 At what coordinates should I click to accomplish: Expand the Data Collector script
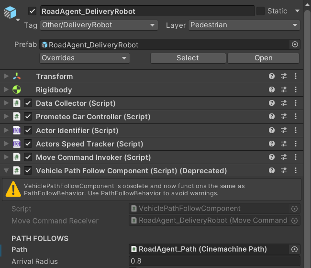(x=6, y=103)
